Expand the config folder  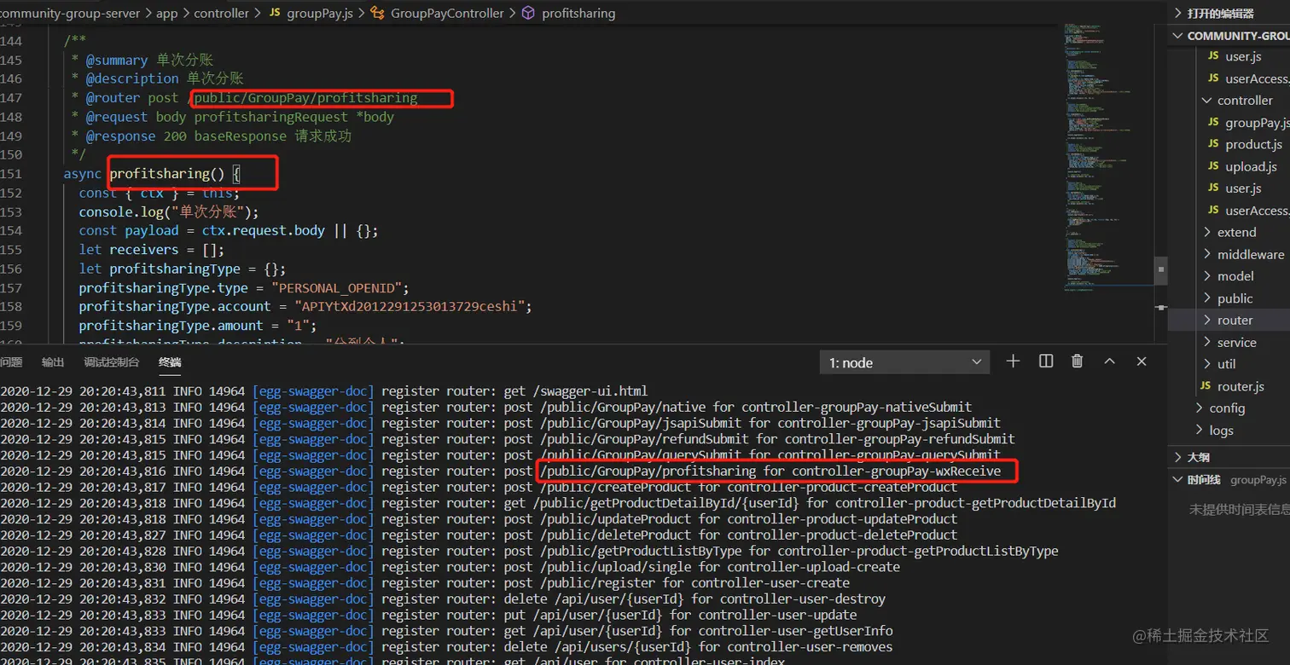click(x=1200, y=408)
